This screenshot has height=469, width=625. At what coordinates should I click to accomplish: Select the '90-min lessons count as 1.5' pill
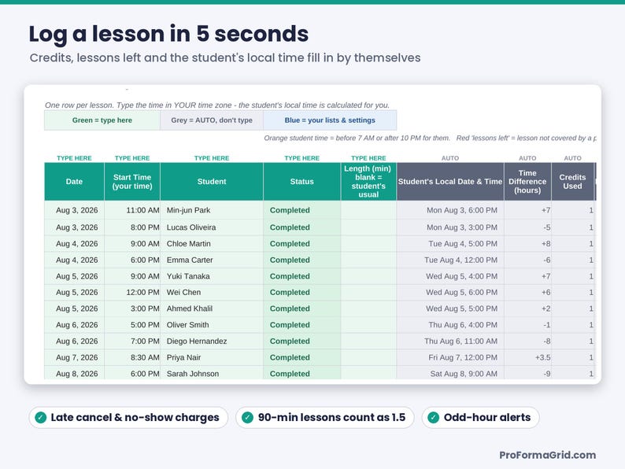click(x=325, y=417)
